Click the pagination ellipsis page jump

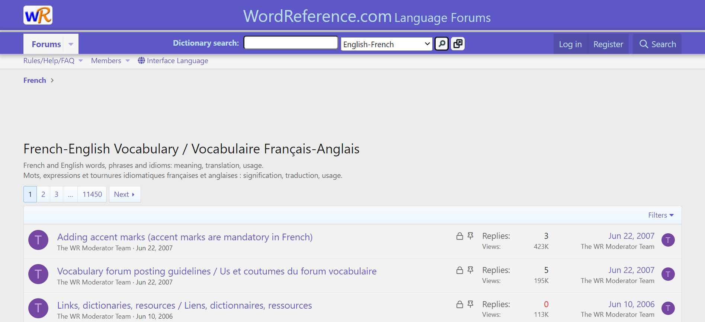point(70,194)
